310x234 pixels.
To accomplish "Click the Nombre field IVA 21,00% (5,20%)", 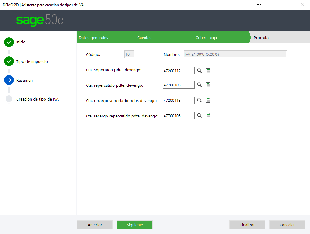I will point(235,54).
